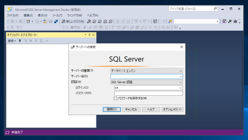The width and height of the screenshot is (248, 140).
Task: Click the パスワード input field
Action: 148,93
